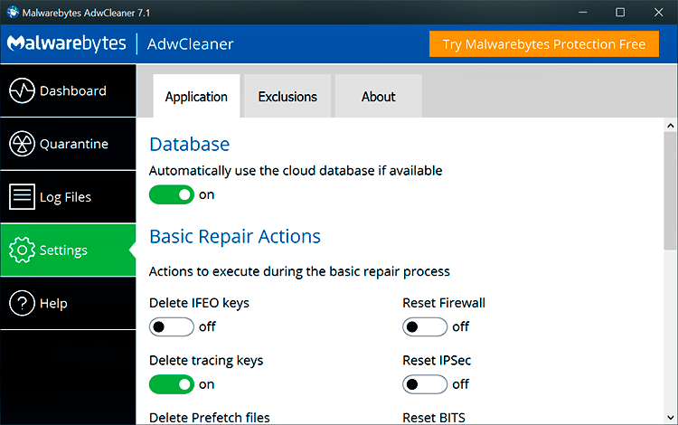This screenshot has width=678, height=425.
Task: Minimize the AdwCleaner window
Action: point(583,12)
